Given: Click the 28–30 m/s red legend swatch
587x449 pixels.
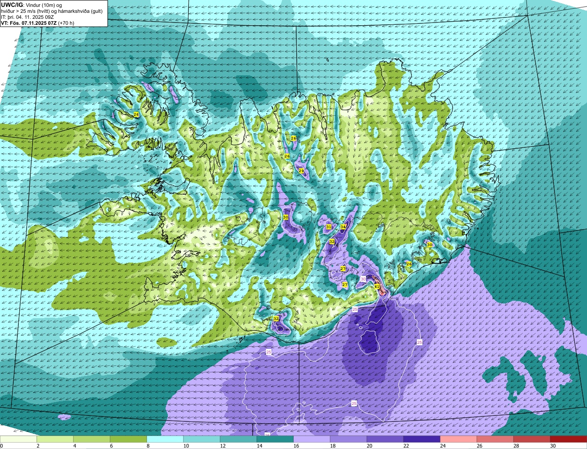Looking at the screenshot, I should [x=532, y=439].
